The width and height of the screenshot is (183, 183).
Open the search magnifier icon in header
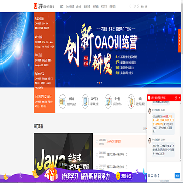130,6
